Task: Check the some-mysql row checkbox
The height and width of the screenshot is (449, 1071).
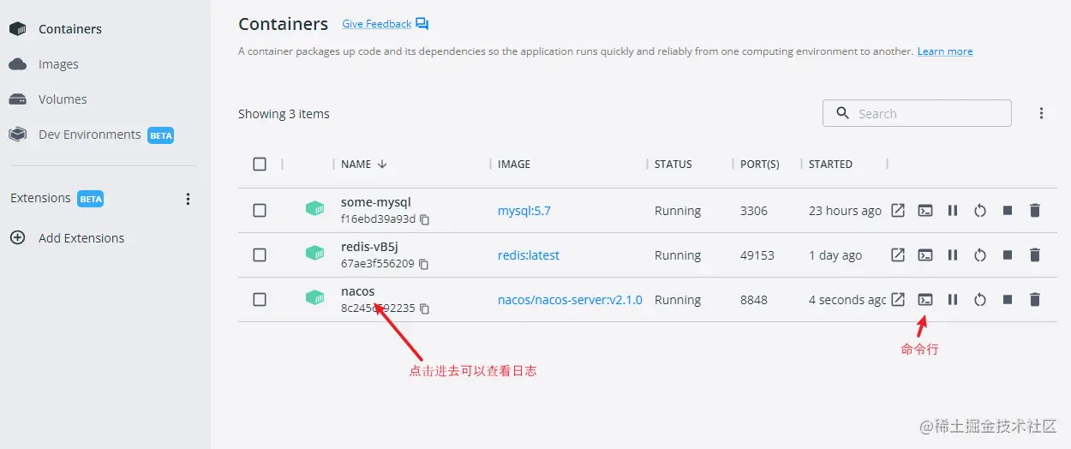Action: [x=260, y=211]
